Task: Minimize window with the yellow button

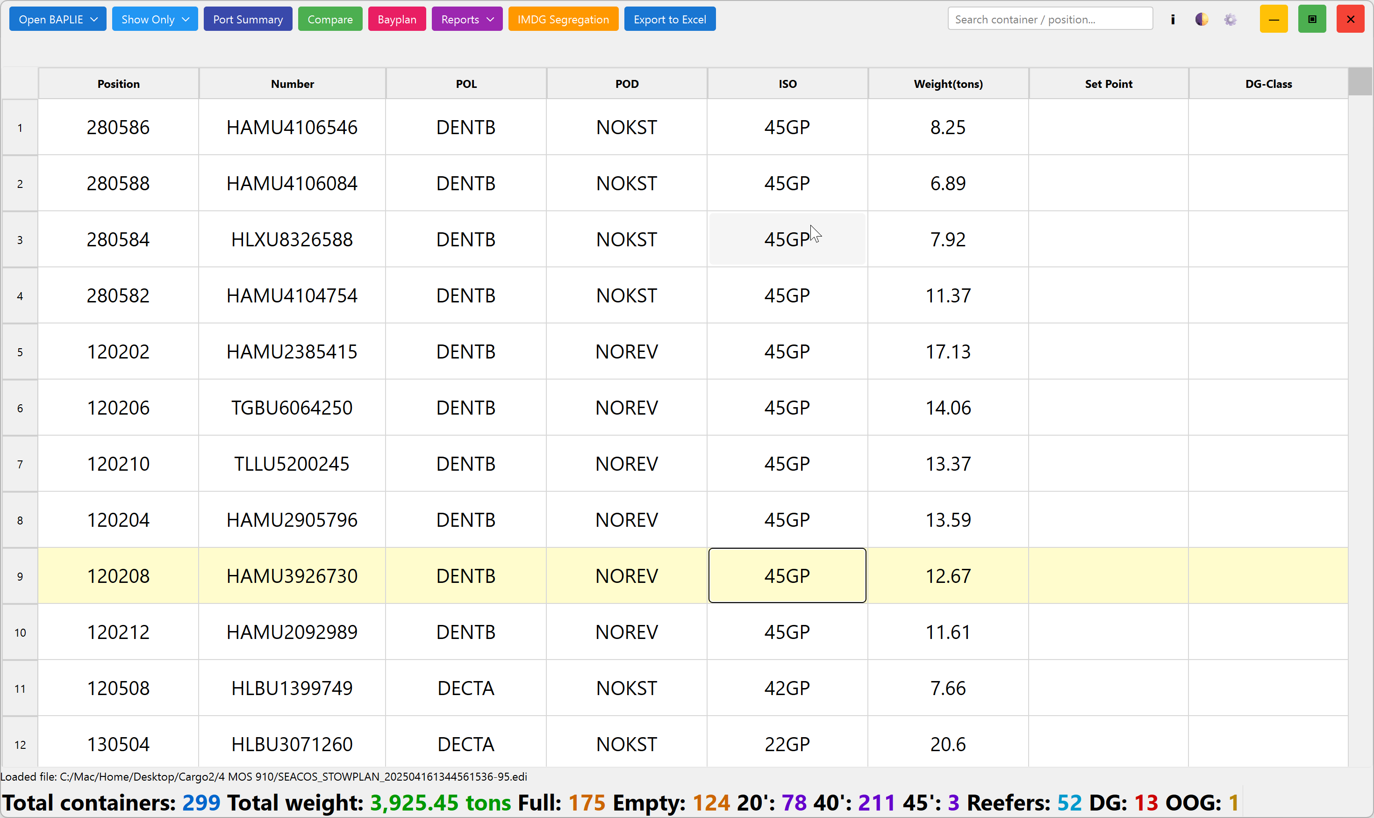Action: coord(1274,19)
